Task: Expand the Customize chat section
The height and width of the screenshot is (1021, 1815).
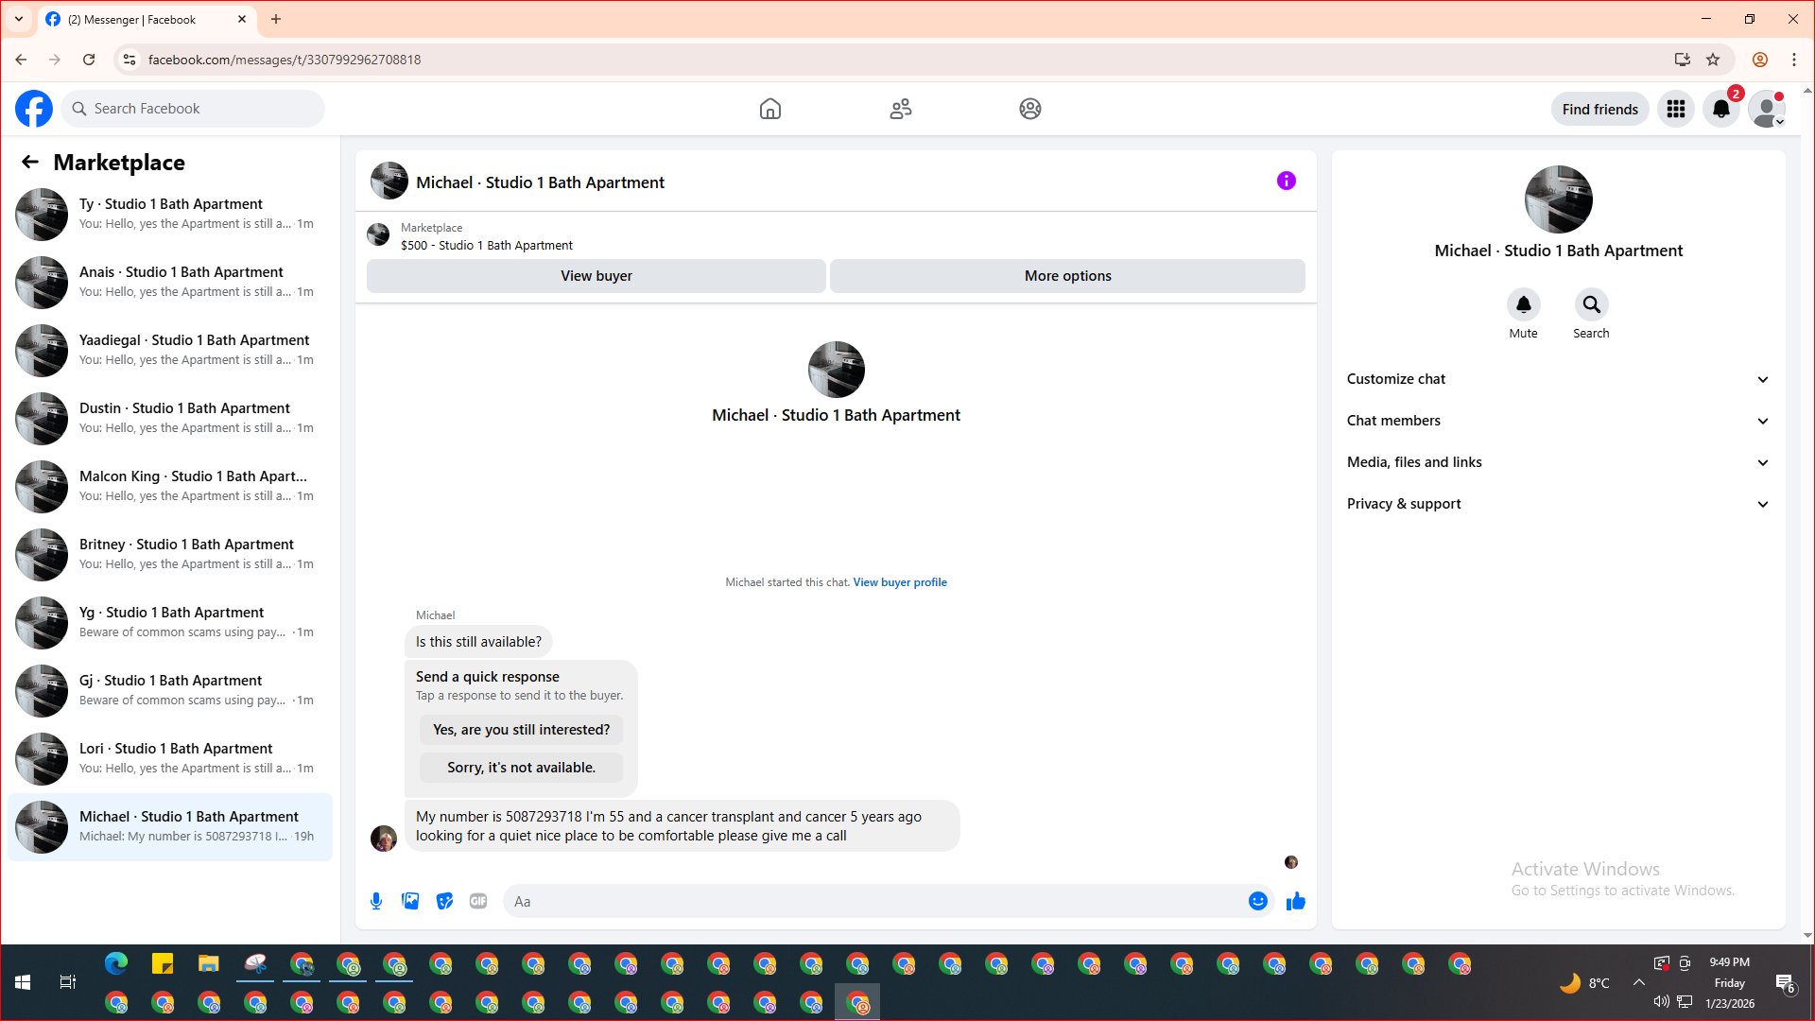Action: tap(1557, 379)
